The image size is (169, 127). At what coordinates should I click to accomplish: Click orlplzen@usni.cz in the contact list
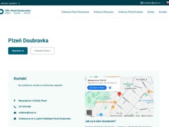click(x=27, y=112)
